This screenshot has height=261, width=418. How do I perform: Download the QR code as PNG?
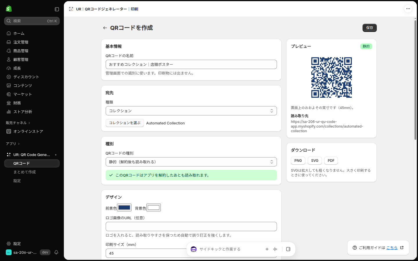pos(298,161)
